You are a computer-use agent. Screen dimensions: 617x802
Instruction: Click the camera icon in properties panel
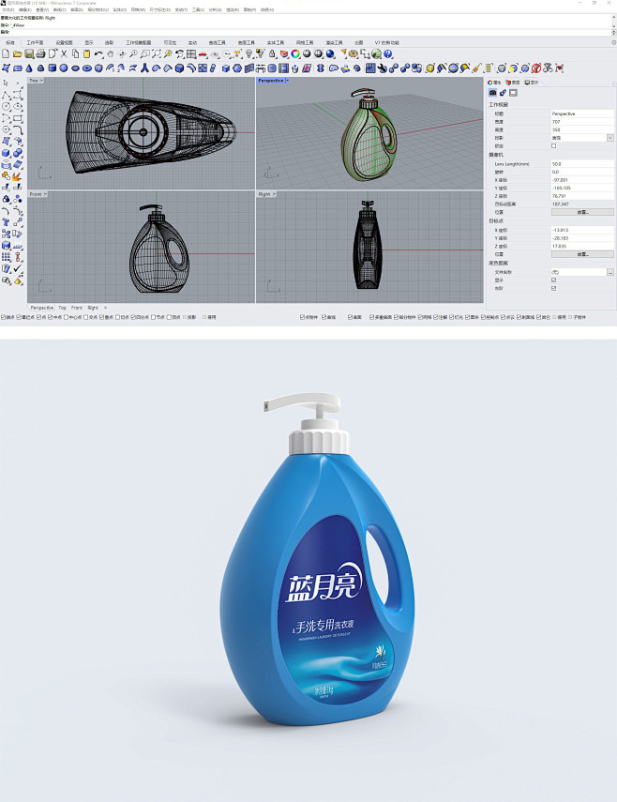(x=493, y=93)
